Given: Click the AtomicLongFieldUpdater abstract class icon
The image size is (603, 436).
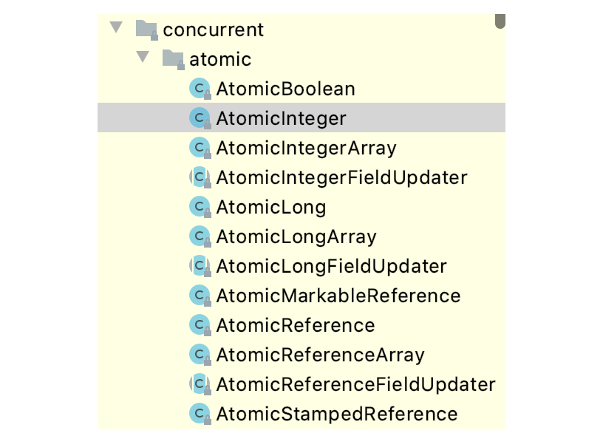Looking at the screenshot, I should (200, 266).
